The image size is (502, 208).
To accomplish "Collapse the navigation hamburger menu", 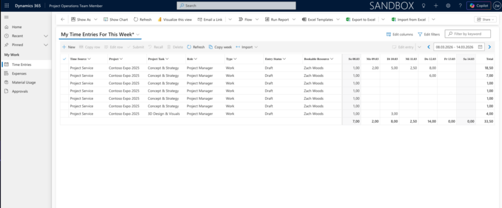I will pyautogui.click(x=6, y=17).
